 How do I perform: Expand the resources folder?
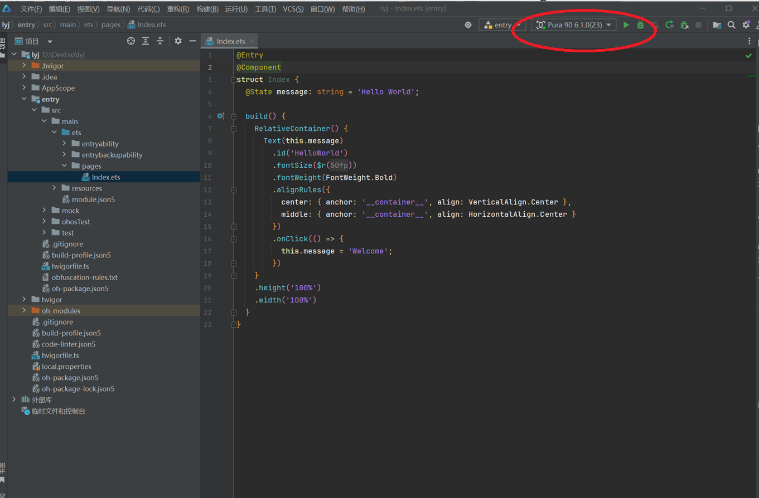point(54,188)
